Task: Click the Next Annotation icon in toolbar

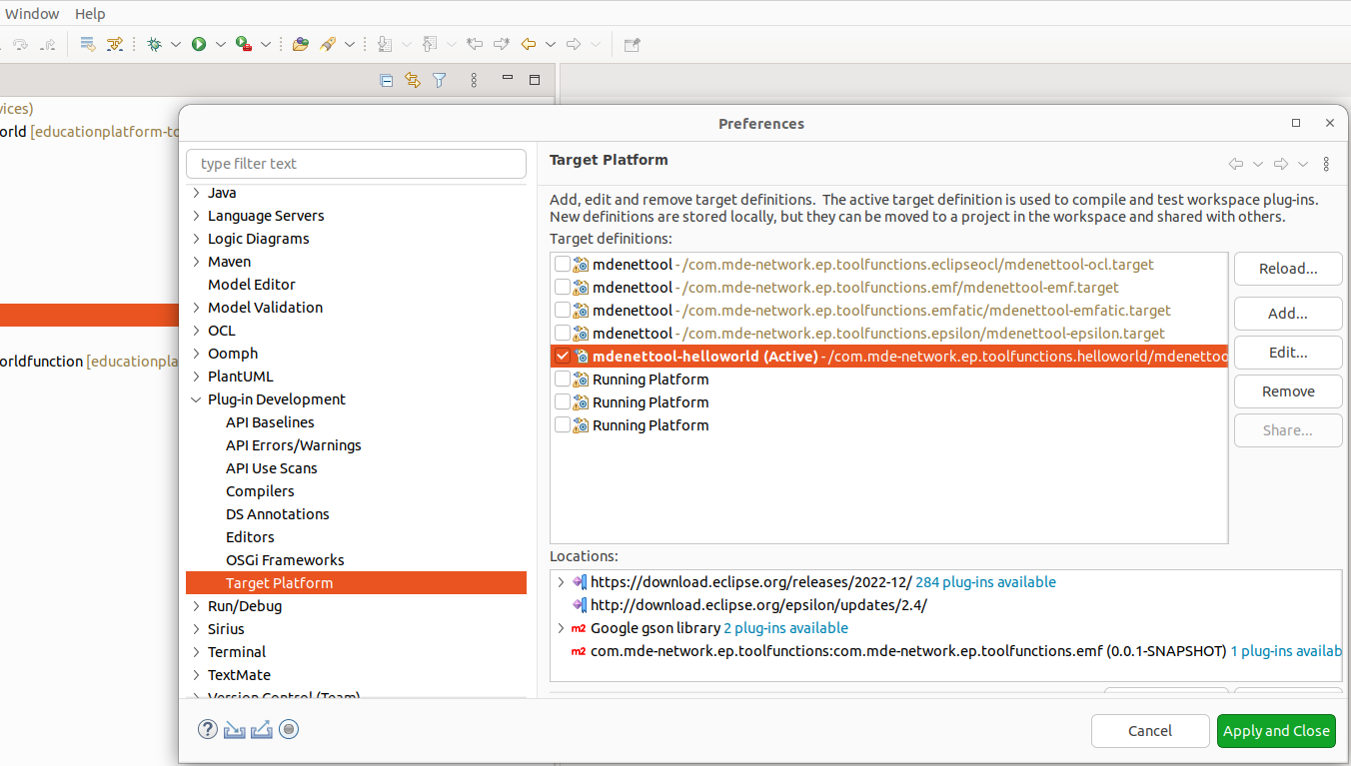Action: click(x=385, y=44)
